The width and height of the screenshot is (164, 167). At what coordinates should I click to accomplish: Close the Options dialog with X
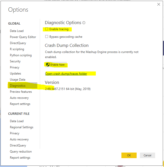[159, 4]
